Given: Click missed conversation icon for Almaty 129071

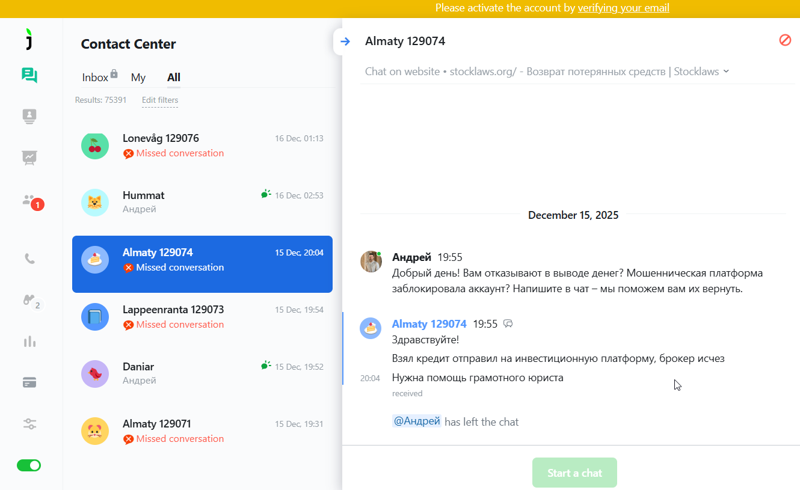Looking at the screenshot, I should [128, 439].
